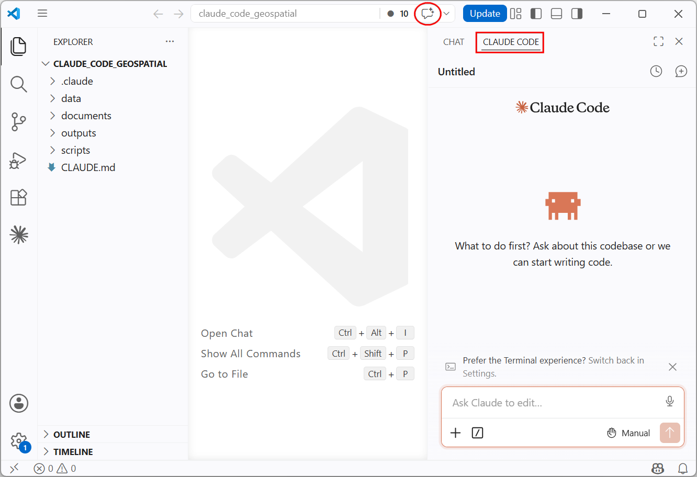
Task: Select the CLAUDE CODE tab
Action: click(x=511, y=42)
